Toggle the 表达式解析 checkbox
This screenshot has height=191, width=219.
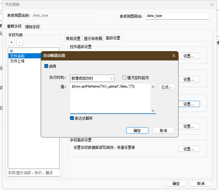[x=72, y=118]
